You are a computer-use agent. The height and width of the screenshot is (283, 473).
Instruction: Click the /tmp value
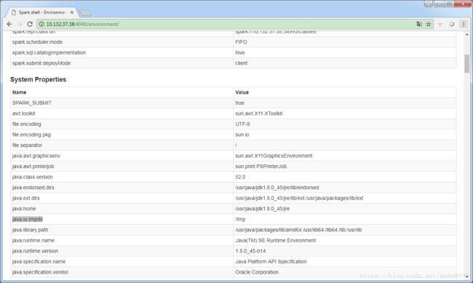coord(240,219)
